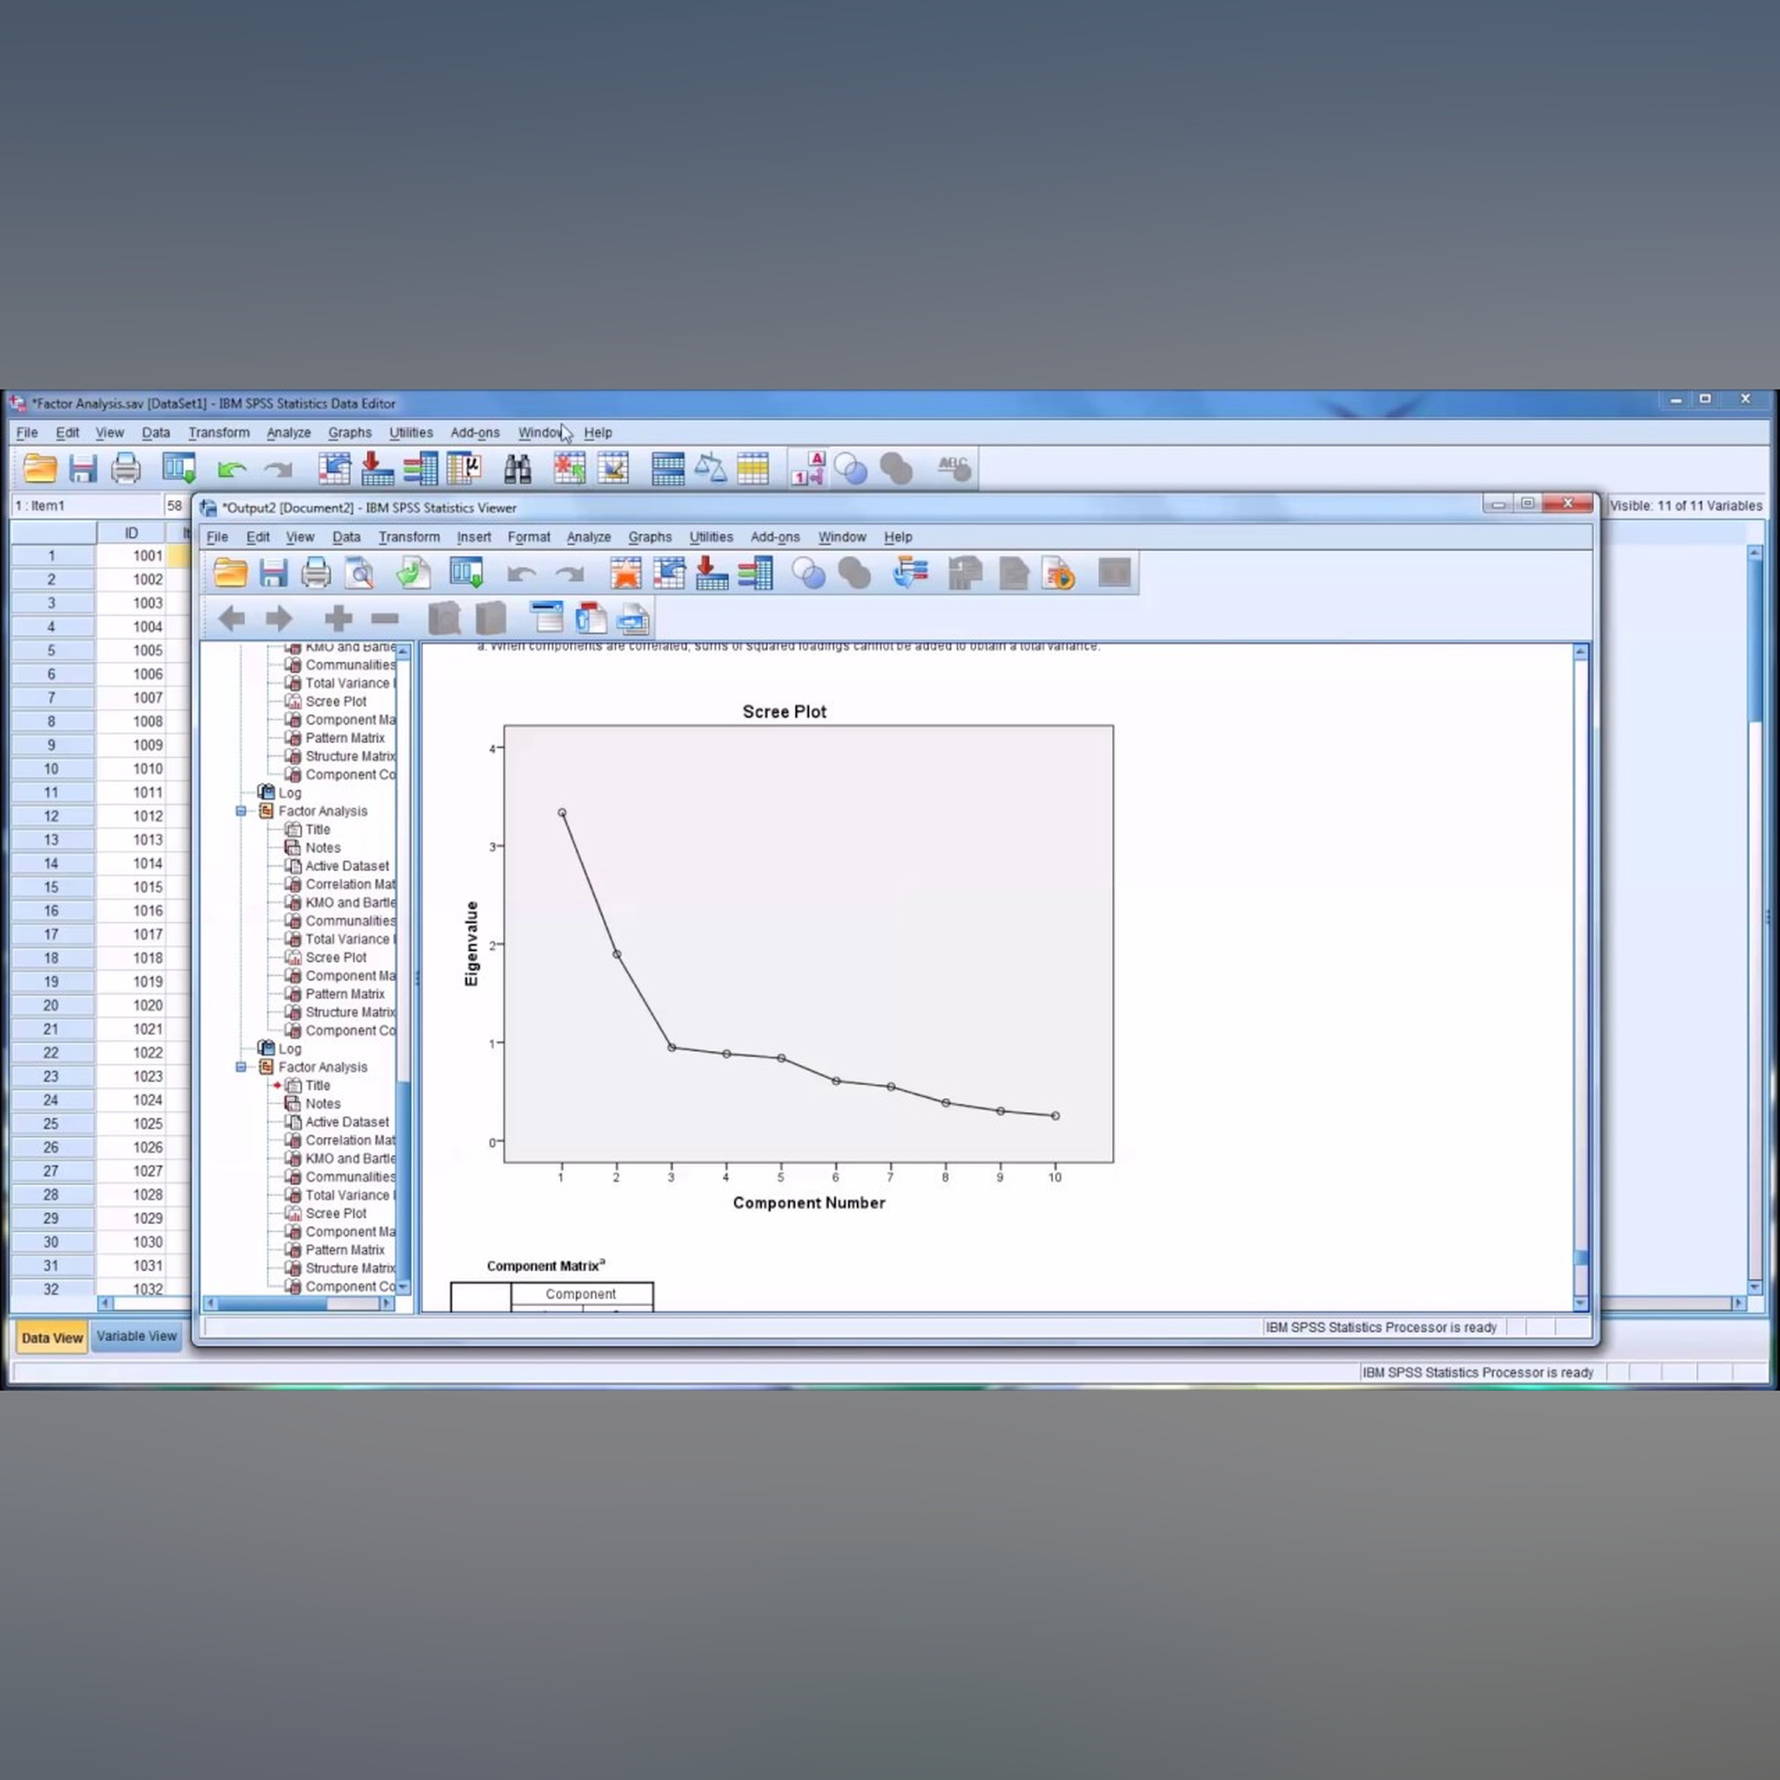Select last KMO and Bartlett outline item
The height and width of the screenshot is (1780, 1780).
(350, 1159)
